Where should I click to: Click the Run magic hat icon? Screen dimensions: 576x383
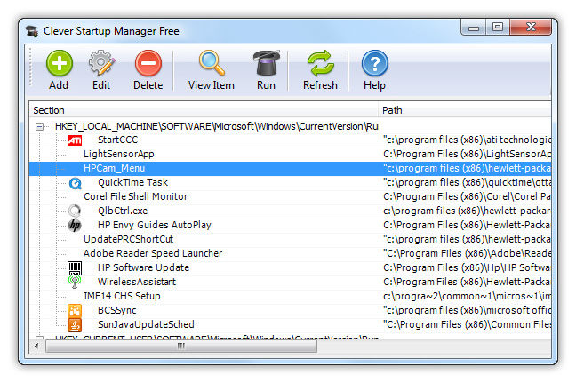267,63
